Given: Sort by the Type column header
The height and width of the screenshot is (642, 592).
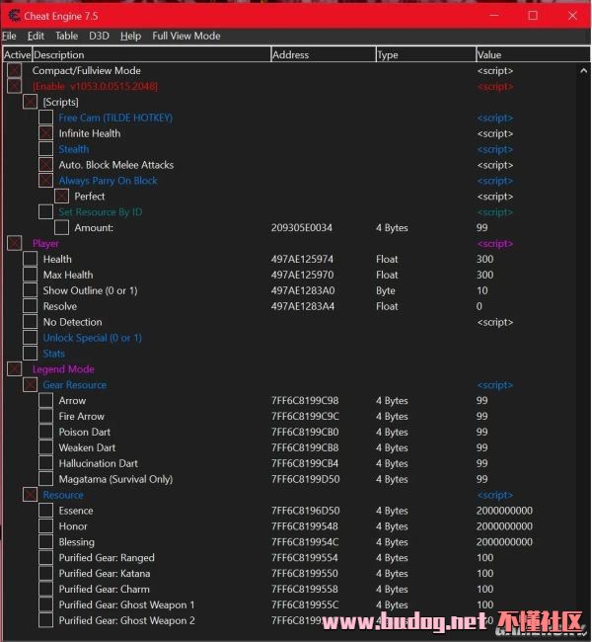Looking at the screenshot, I should coord(426,54).
